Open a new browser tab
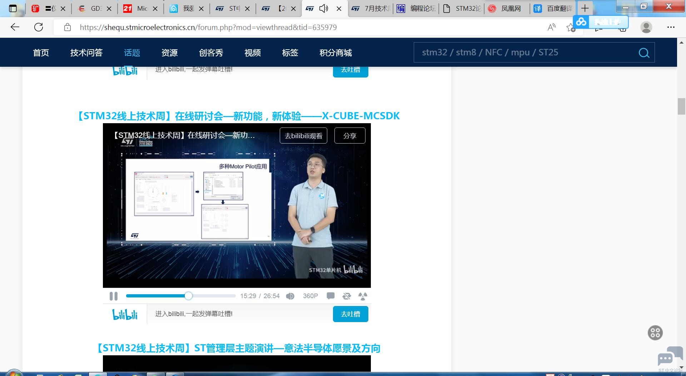 585,8
